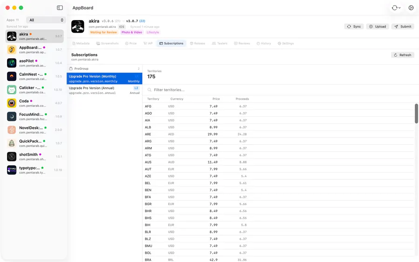
Task: Select the akira app icon in sidebar
Action: coord(12,36)
